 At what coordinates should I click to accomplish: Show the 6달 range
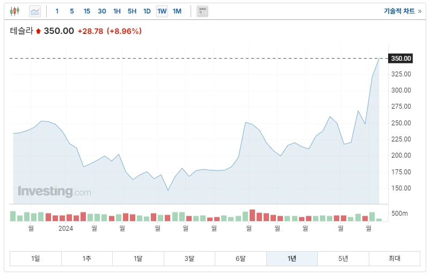coord(241,259)
